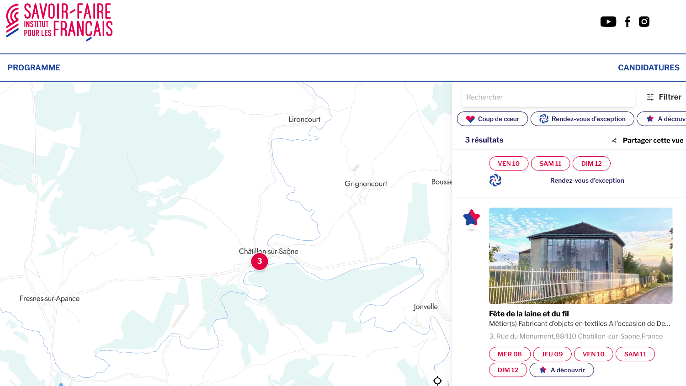
Task: Select VEN 10 date for Fête de la laine
Action: point(593,354)
